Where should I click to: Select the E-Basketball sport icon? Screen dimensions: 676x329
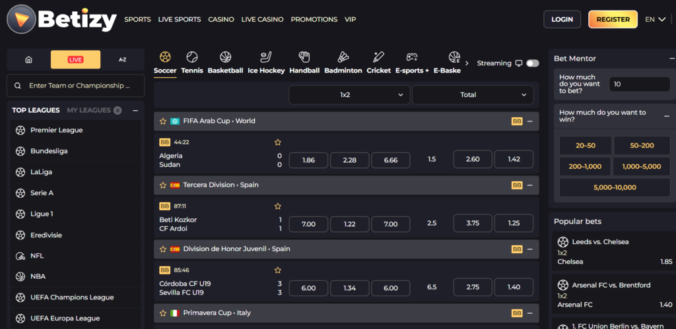click(x=454, y=57)
